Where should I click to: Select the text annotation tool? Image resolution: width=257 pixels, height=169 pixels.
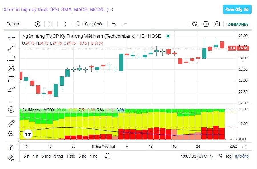(11, 99)
